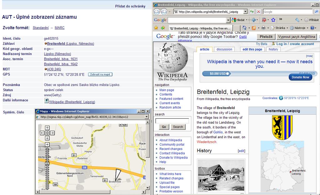Click the Wikipedia search input field
Screen dimensions: 320x195
coord(172,121)
